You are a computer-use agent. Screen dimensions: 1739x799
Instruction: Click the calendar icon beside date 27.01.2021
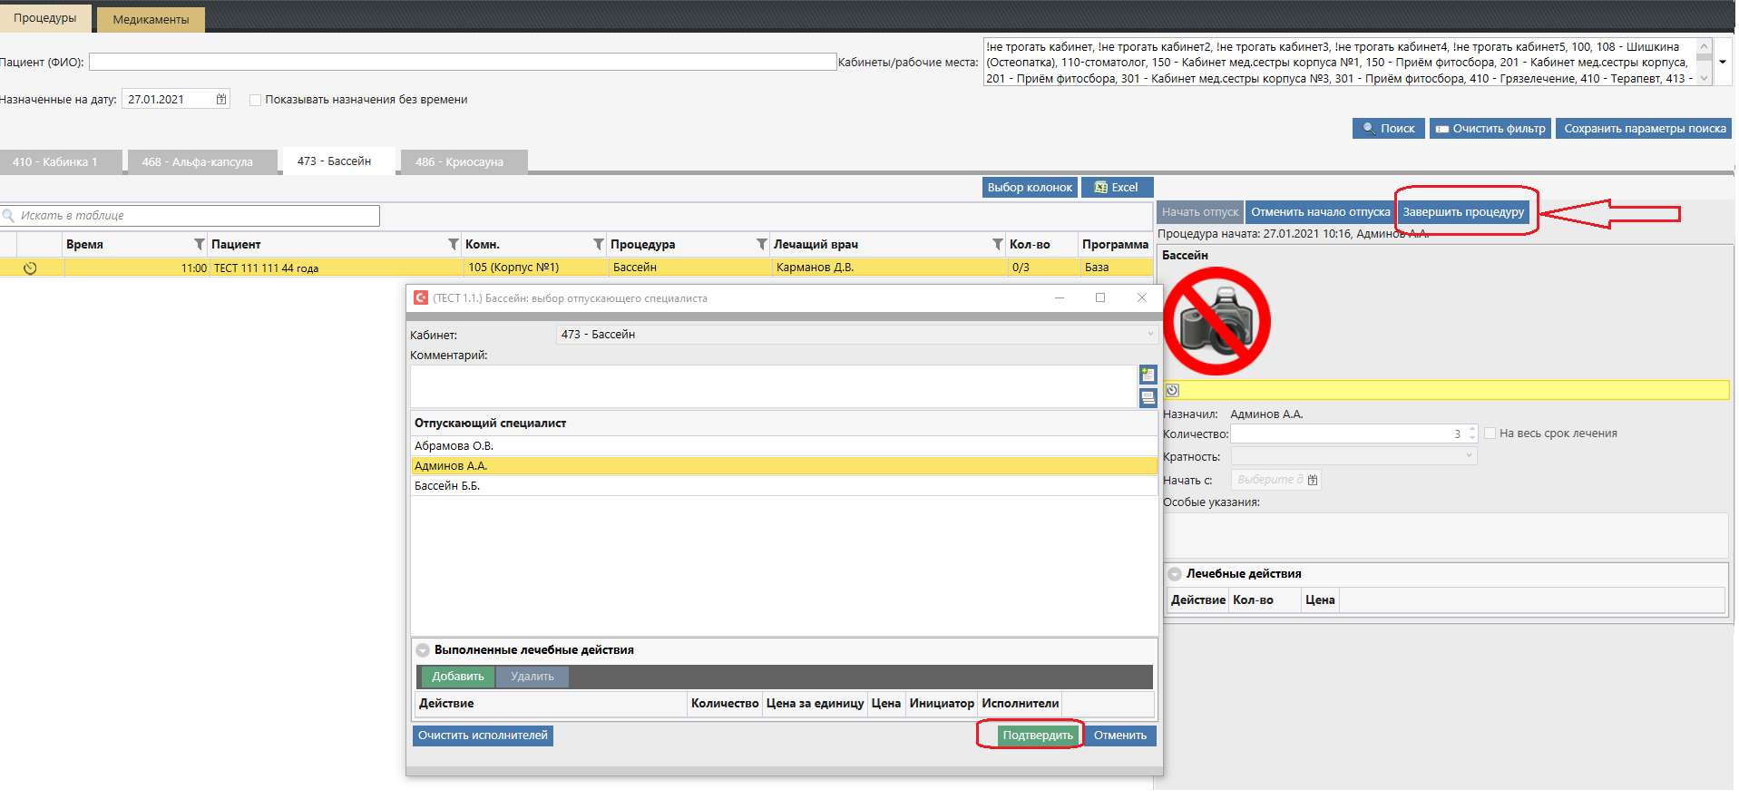(221, 100)
